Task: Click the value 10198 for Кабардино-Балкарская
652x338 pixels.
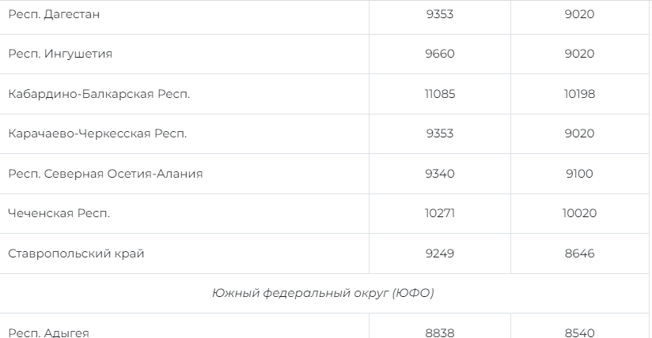Action: point(579,94)
